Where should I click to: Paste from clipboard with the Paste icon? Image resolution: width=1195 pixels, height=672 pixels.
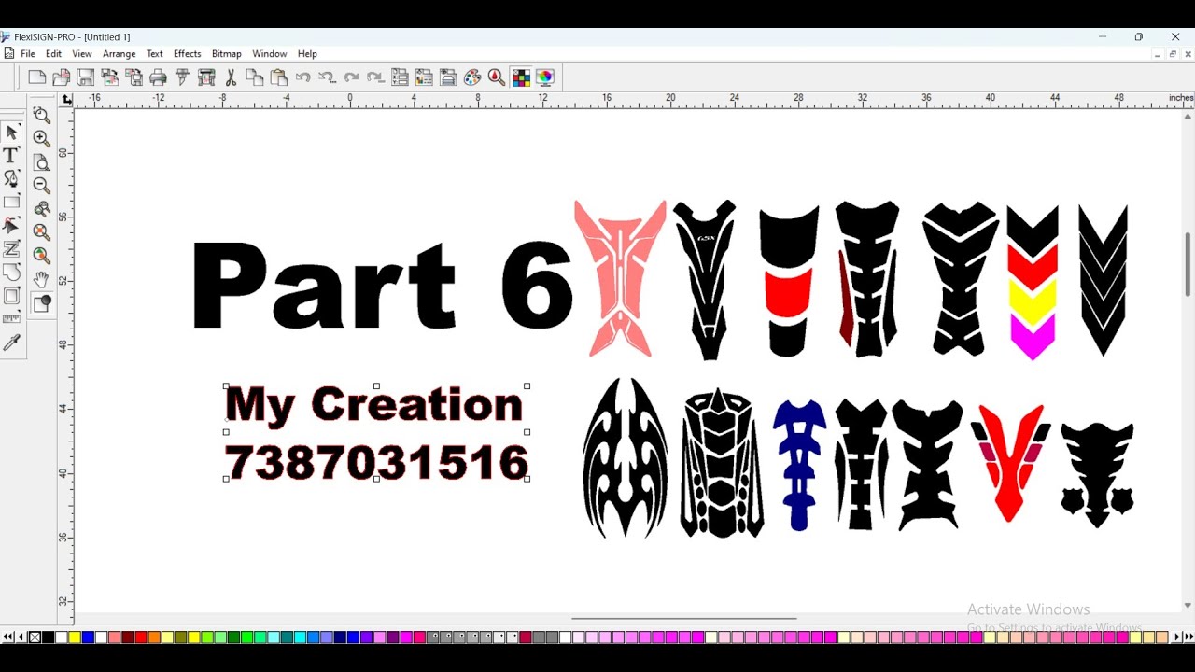click(x=279, y=77)
